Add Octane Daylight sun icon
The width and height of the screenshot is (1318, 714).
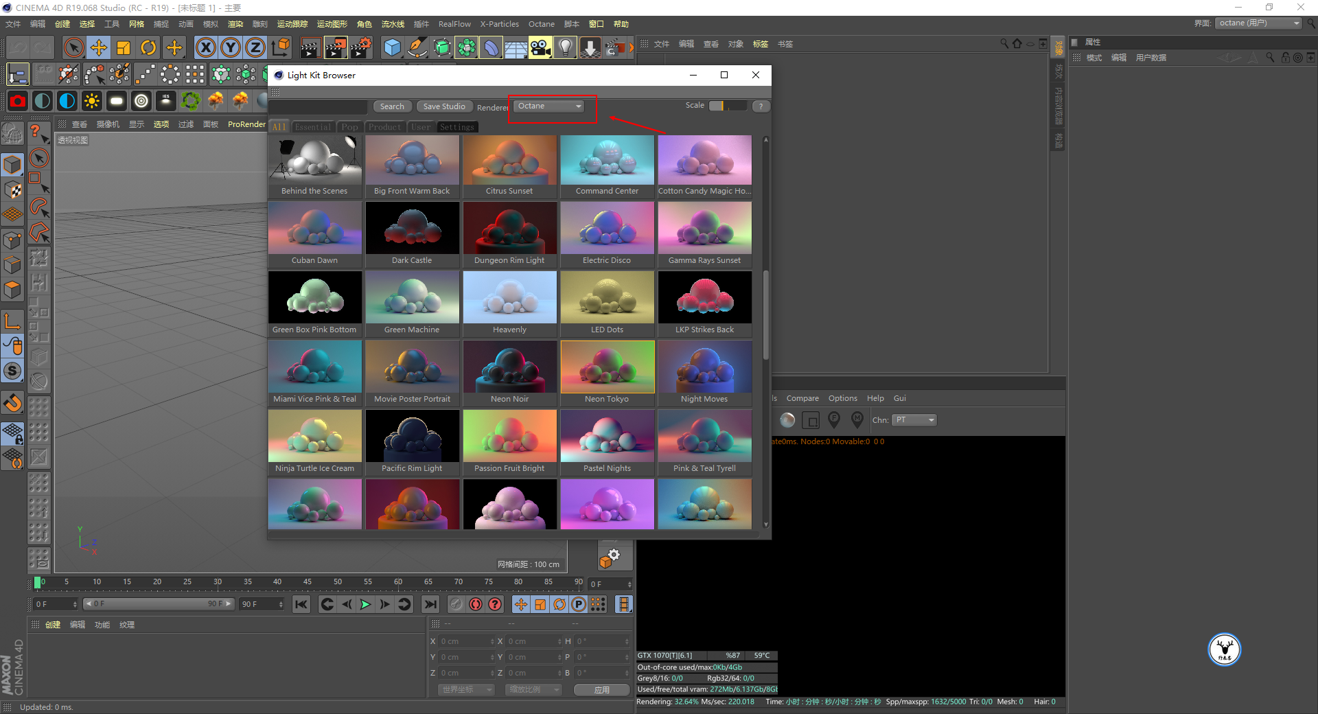(92, 102)
